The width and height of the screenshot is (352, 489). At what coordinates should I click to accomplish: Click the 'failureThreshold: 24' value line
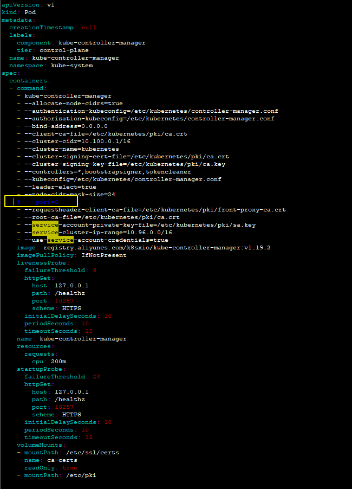tap(62, 377)
